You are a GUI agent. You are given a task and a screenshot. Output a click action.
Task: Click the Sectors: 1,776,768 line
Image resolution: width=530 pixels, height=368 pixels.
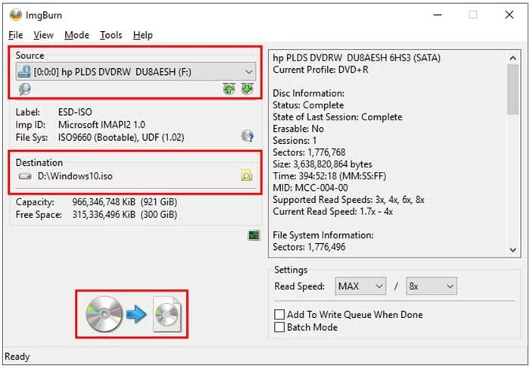click(x=309, y=152)
